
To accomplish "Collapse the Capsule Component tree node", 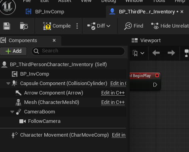I will [x=8, y=83].
